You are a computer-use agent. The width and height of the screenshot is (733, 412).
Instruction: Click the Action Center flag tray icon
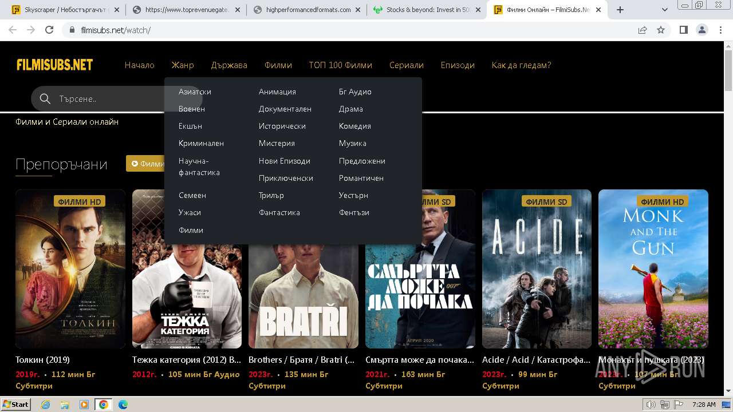[x=678, y=405]
